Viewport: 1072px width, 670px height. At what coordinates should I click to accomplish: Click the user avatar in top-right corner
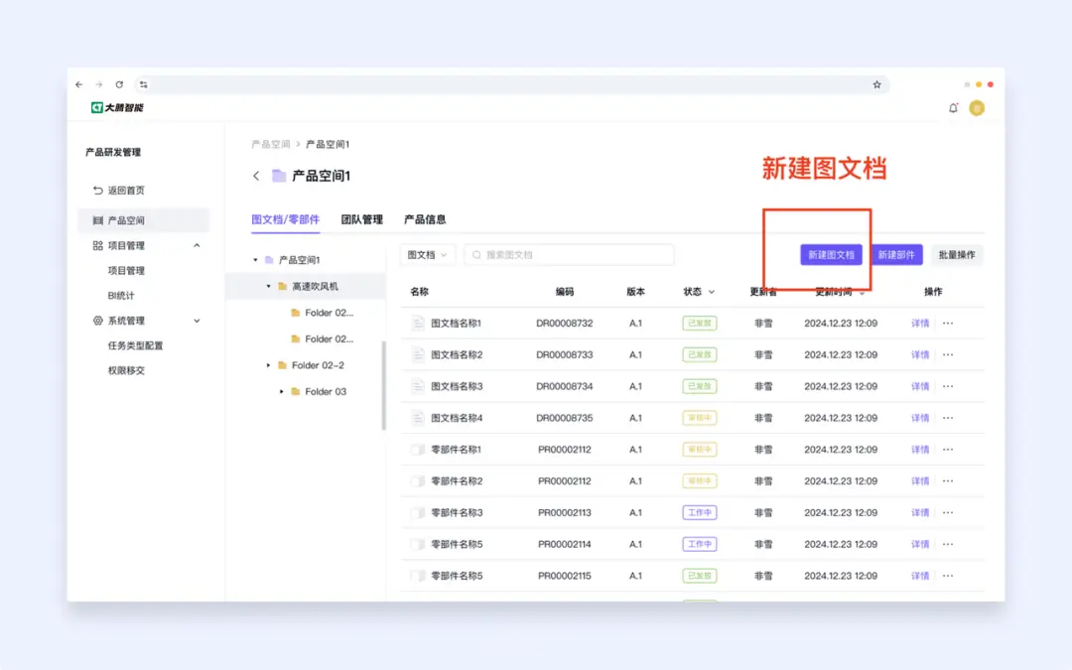977,107
